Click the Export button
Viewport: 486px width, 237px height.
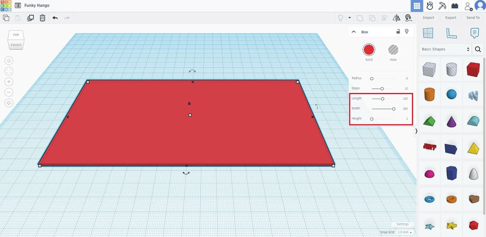(451, 18)
